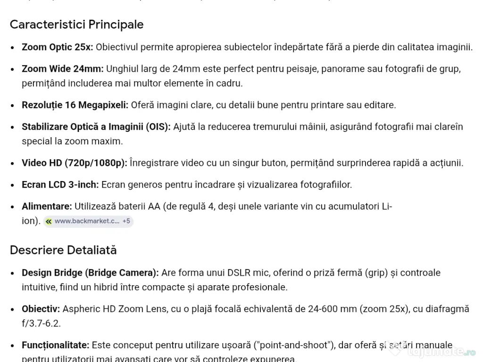Click 'Stabilizare Optică a Imaginii (OIS):' label
Image resolution: width=483 pixels, height=362 pixels.
(96, 127)
